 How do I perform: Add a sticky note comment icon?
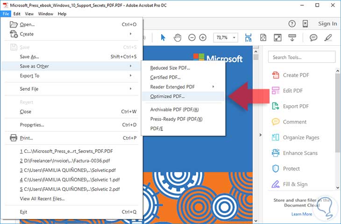point(313,38)
